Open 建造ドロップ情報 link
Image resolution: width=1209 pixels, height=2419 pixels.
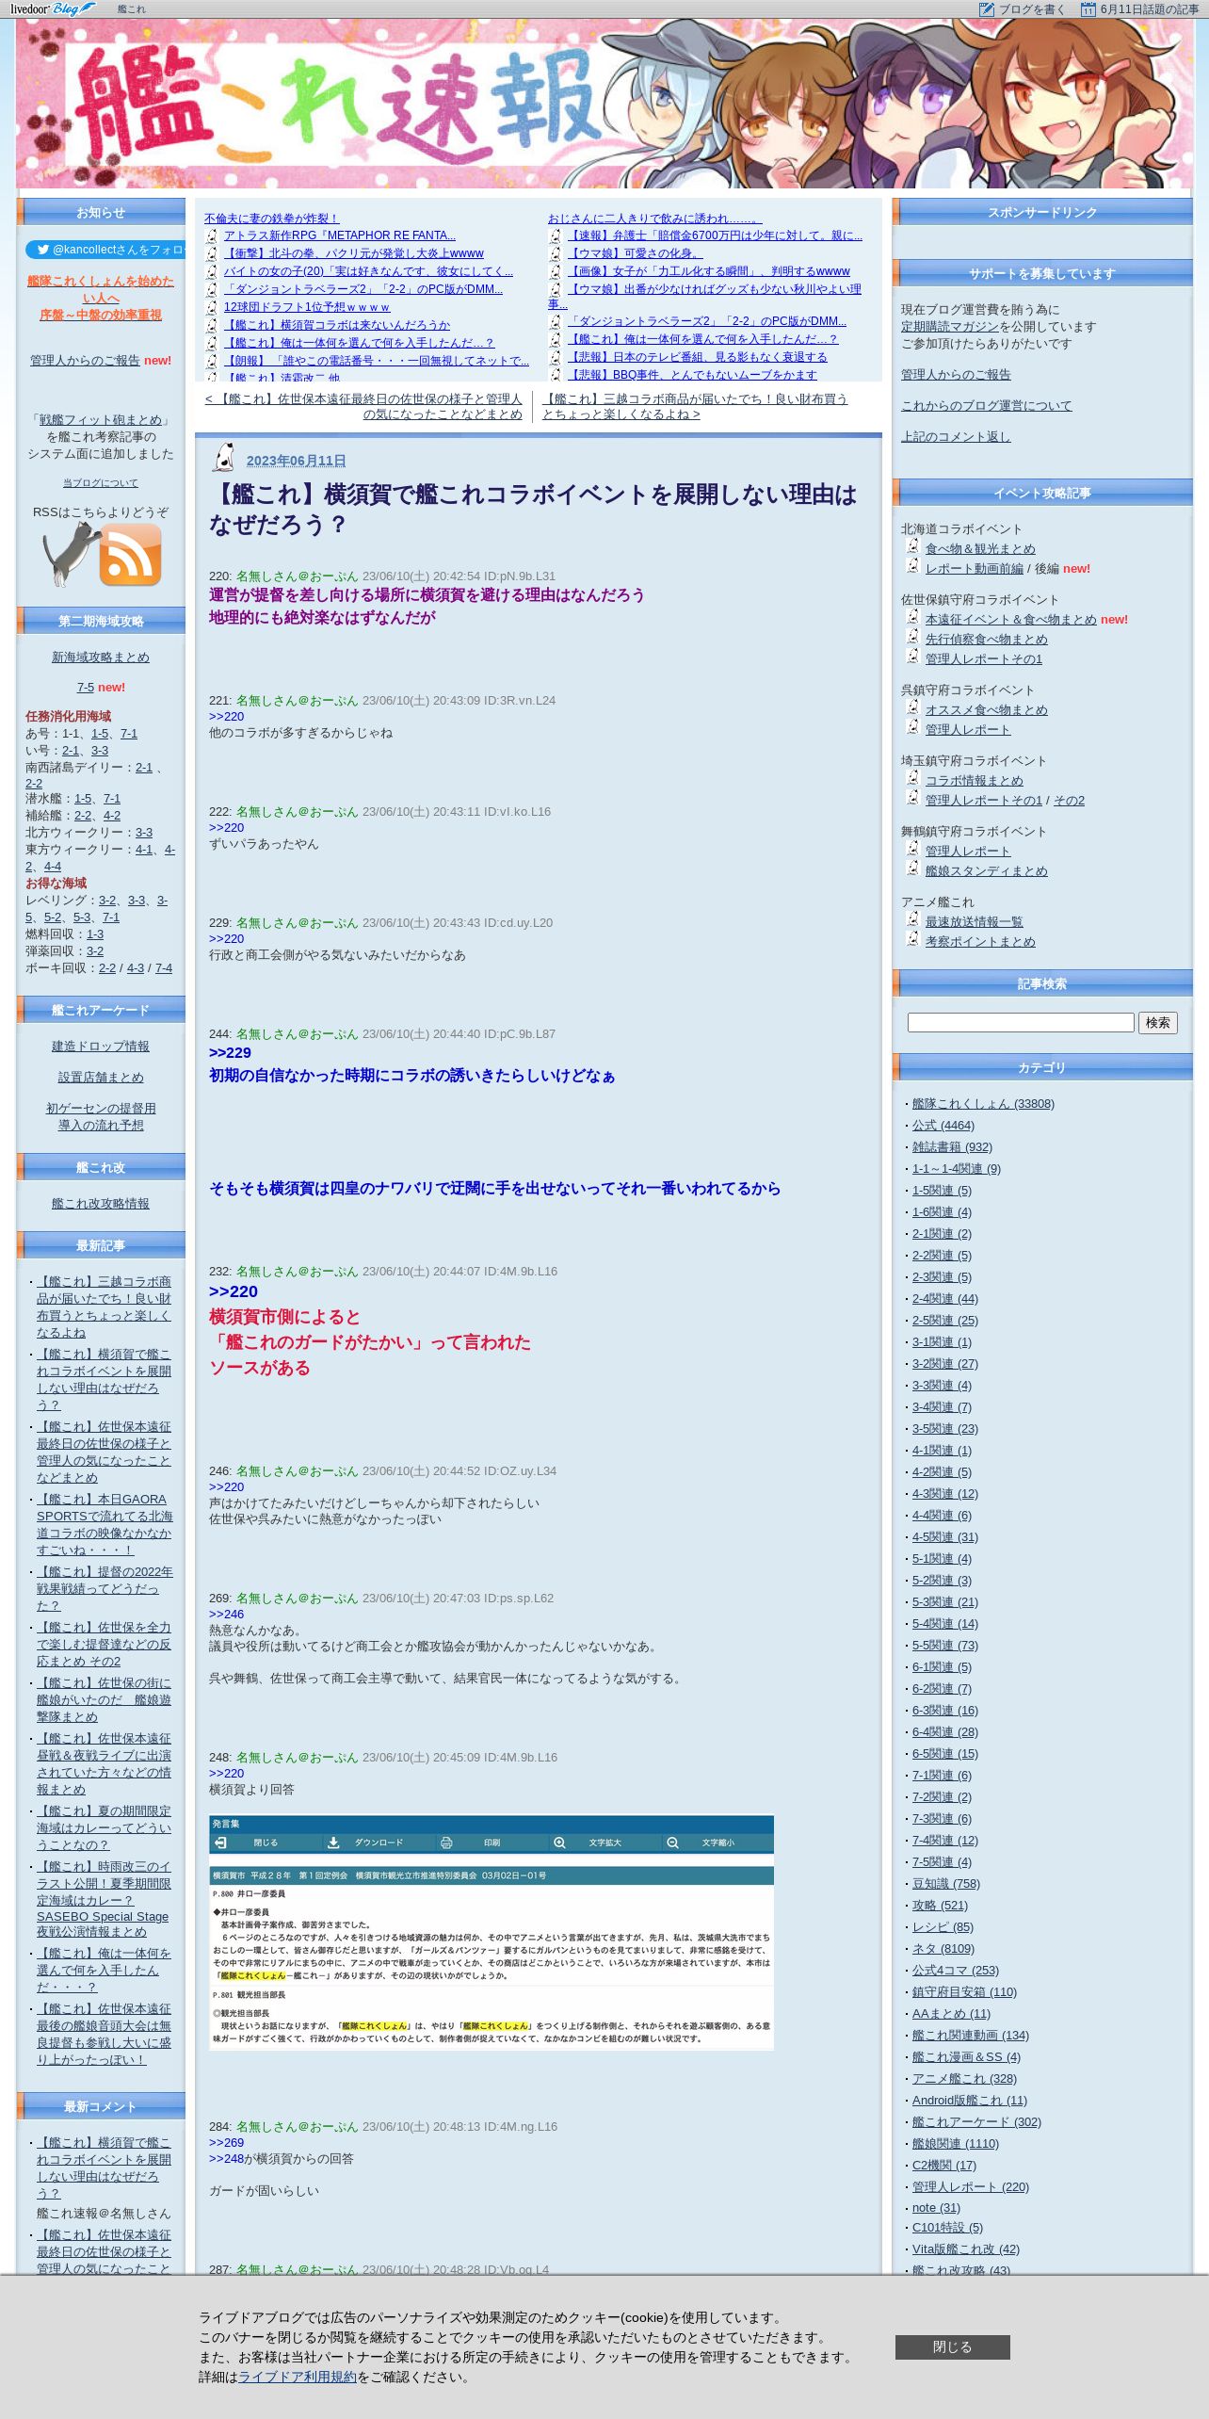101,1047
